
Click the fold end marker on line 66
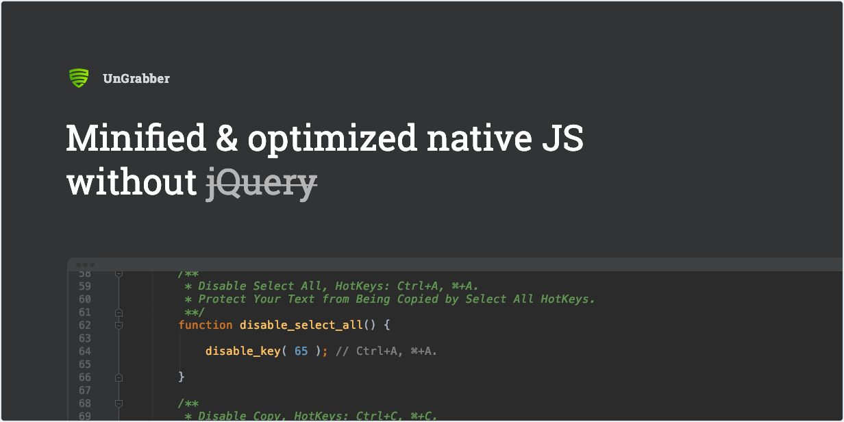[119, 377]
